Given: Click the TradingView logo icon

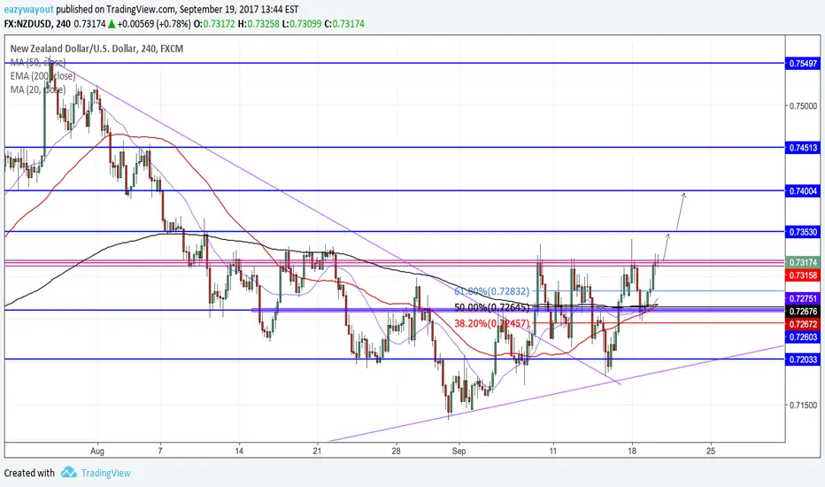Looking at the screenshot, I should tap(68, 472).
